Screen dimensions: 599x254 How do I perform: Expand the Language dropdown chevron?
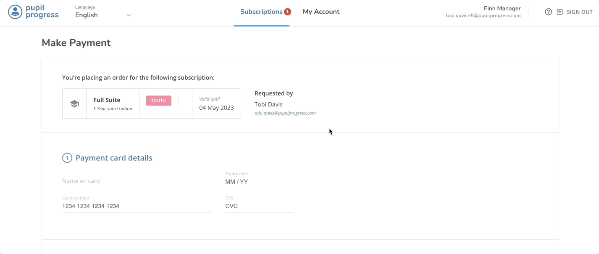[129, 15]
